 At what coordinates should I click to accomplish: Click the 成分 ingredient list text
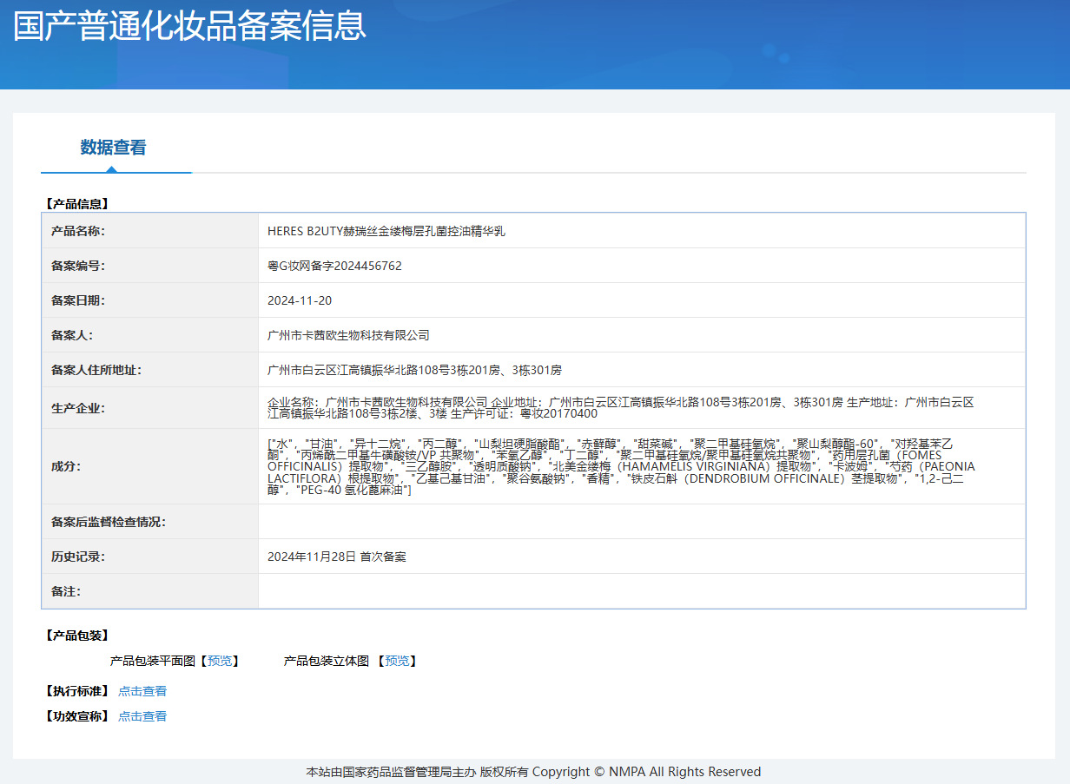click(621, 466)
